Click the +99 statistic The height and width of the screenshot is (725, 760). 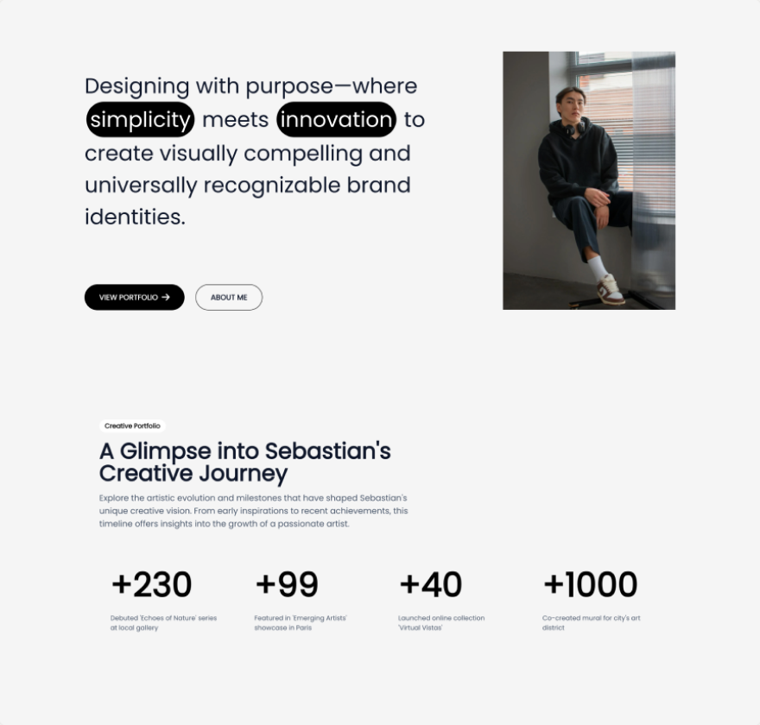pos(287,584)
